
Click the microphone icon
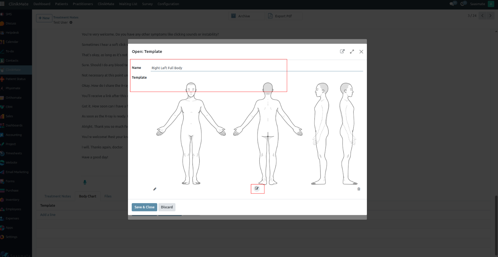85,182
